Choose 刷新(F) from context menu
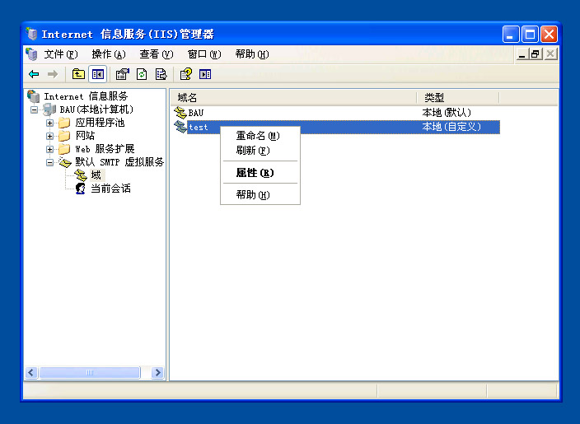Screen dimensions: 580x424 point(260,151)
